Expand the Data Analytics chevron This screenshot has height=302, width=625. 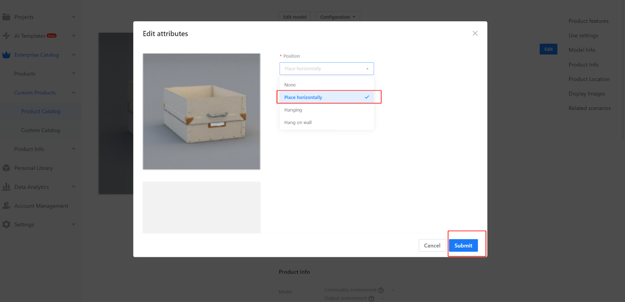tap(73, 187)
